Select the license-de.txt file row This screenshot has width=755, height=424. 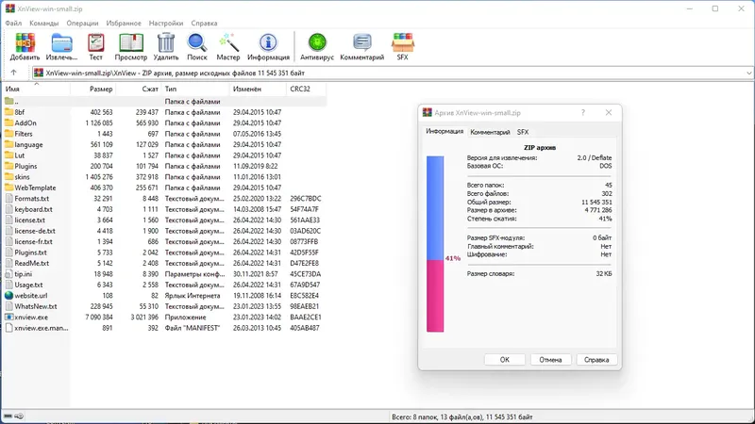164,231
